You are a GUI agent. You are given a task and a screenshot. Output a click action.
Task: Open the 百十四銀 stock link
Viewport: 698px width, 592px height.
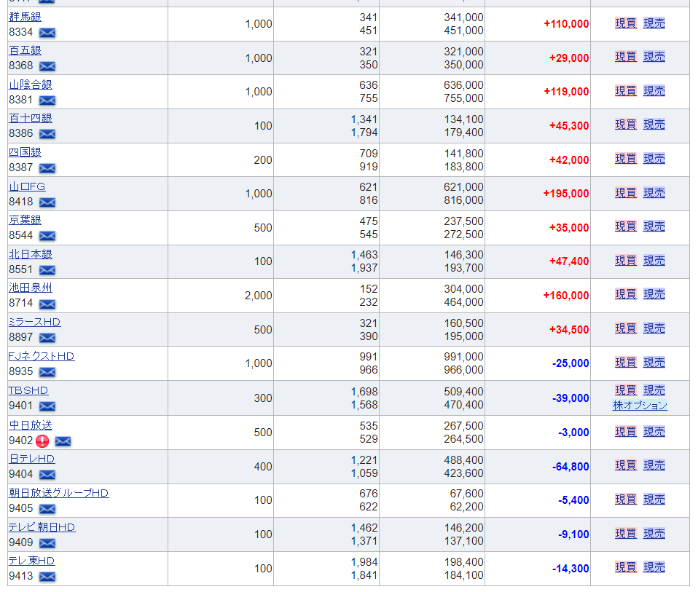tap(31, 118)
